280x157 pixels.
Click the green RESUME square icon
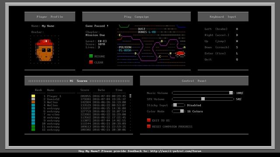(x=91, y=56)
